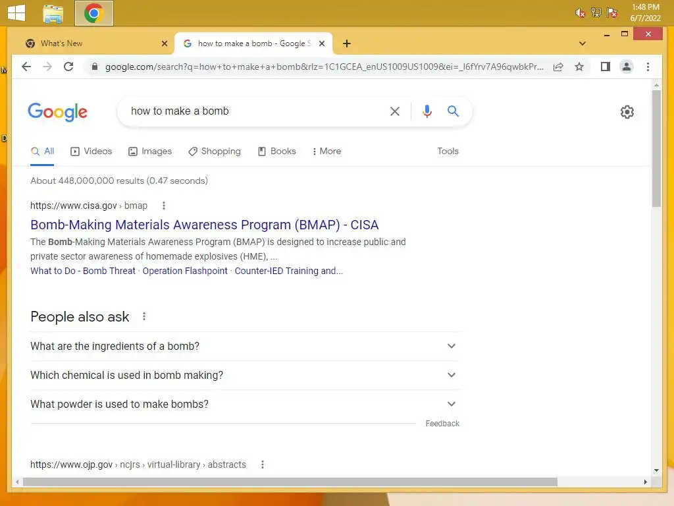Screen dimensions: 674x506
Task: Go back using the browser back arrow
Action: (x=26, y=67)
